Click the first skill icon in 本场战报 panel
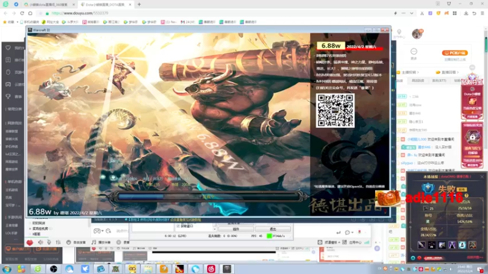488x274 pixels. click(422, 245)
